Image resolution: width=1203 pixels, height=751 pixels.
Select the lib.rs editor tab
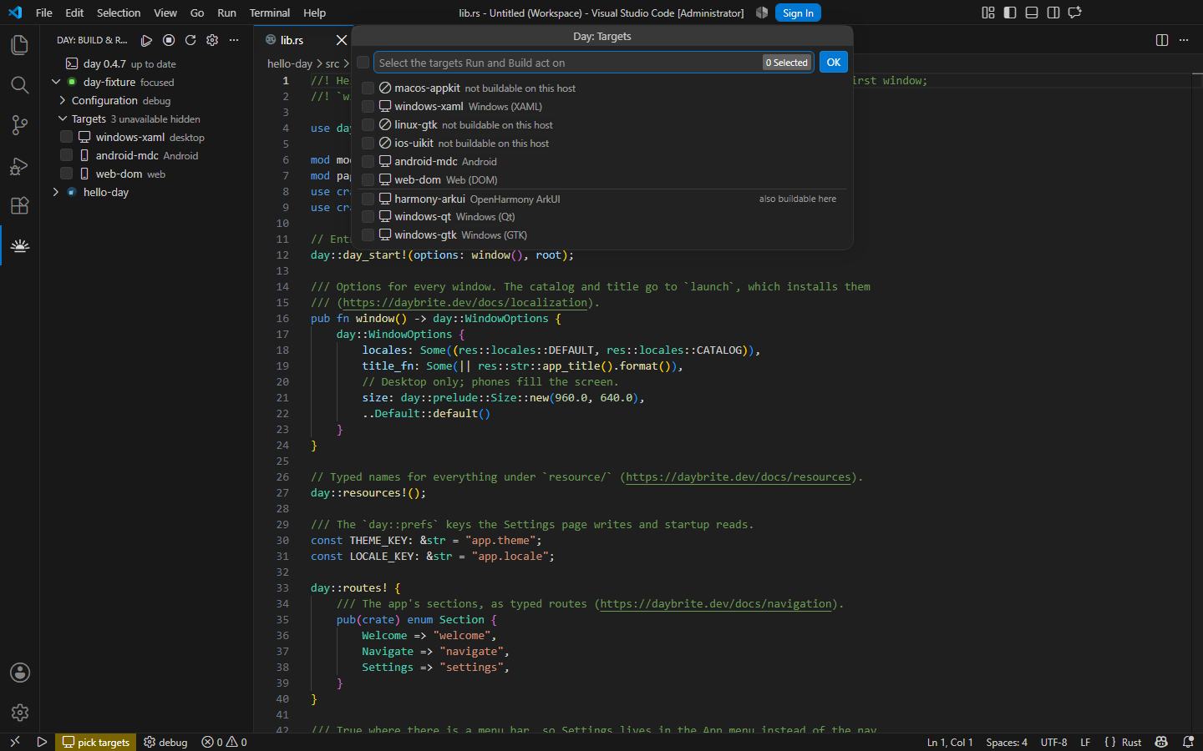tap(292, 40)
